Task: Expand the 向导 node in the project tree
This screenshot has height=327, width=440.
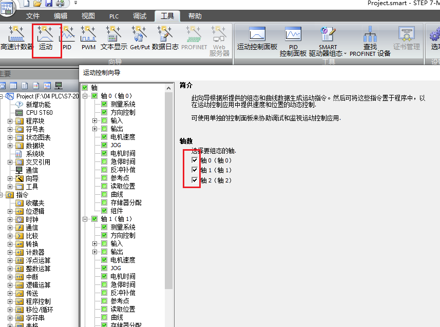Action: point(10,178)
